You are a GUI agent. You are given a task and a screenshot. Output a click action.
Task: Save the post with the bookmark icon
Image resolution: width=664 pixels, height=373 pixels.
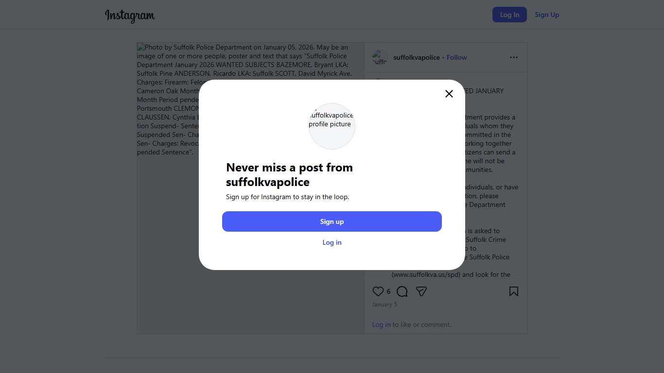pos(514,291)
